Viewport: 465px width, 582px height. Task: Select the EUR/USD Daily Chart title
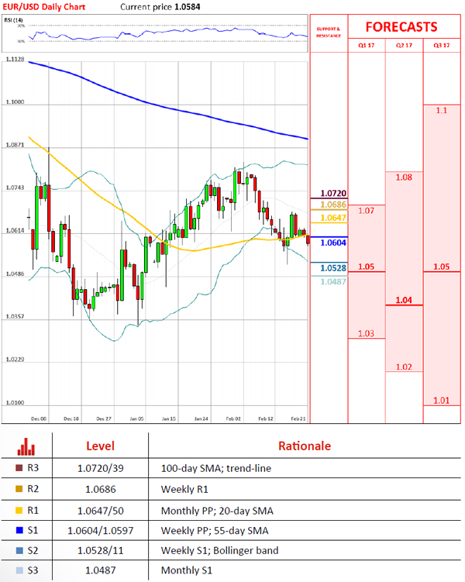pyautogui.click(x=44, y=7)
